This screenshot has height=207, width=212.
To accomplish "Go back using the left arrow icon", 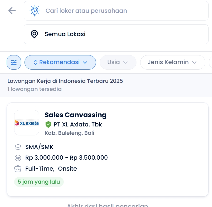I will pyautogui.click(x=12, y=11).
